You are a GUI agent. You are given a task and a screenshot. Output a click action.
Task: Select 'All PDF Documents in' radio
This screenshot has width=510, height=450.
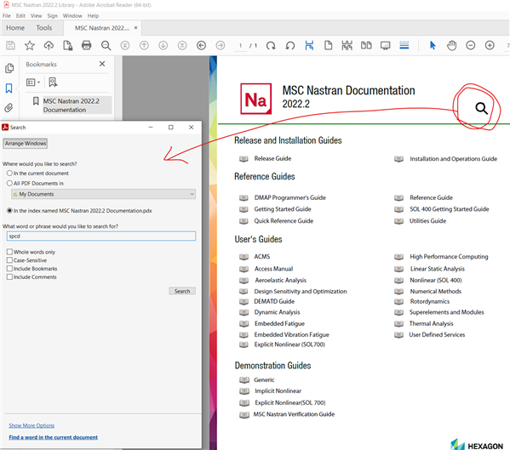9,183
